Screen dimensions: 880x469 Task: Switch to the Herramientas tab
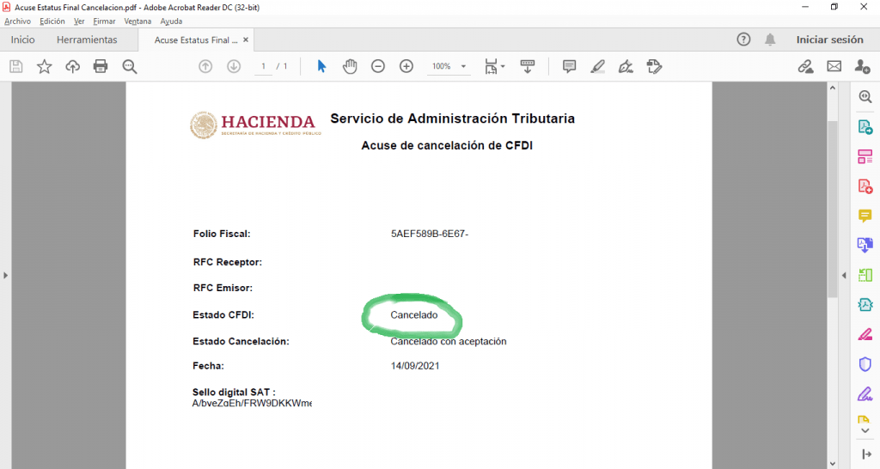click(x=87, y=40)
